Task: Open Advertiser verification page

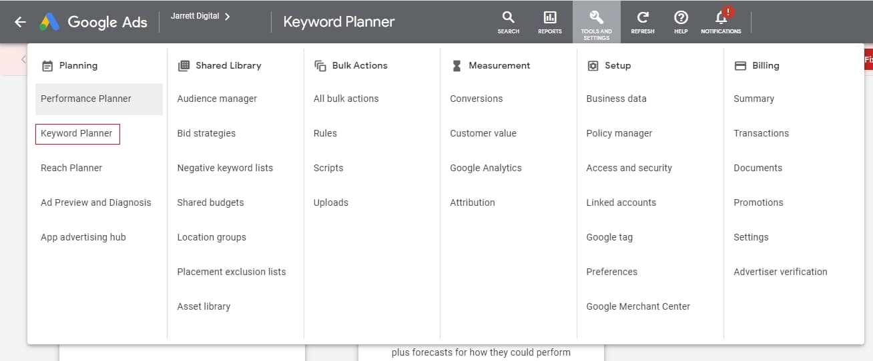Action: (x=780, y=272)
